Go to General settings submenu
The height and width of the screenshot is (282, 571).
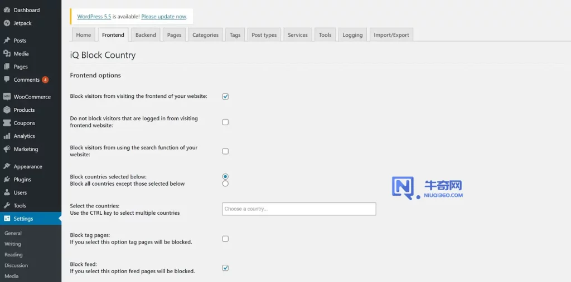click(x=13, y=233)
